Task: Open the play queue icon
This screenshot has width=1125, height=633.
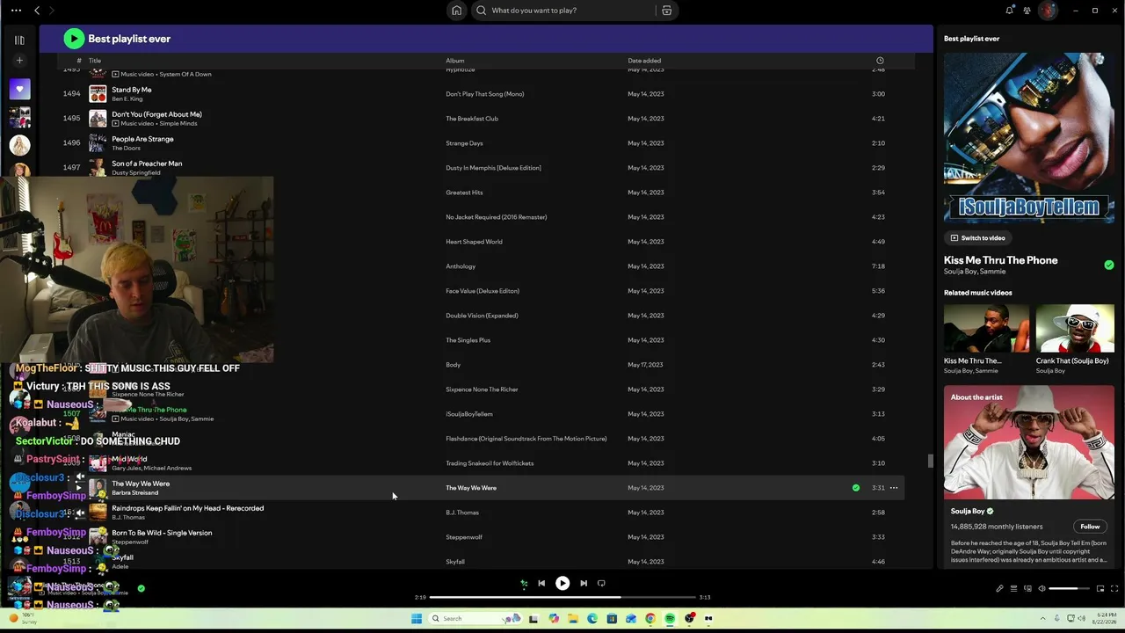Action: click(x=1013, y=589)
